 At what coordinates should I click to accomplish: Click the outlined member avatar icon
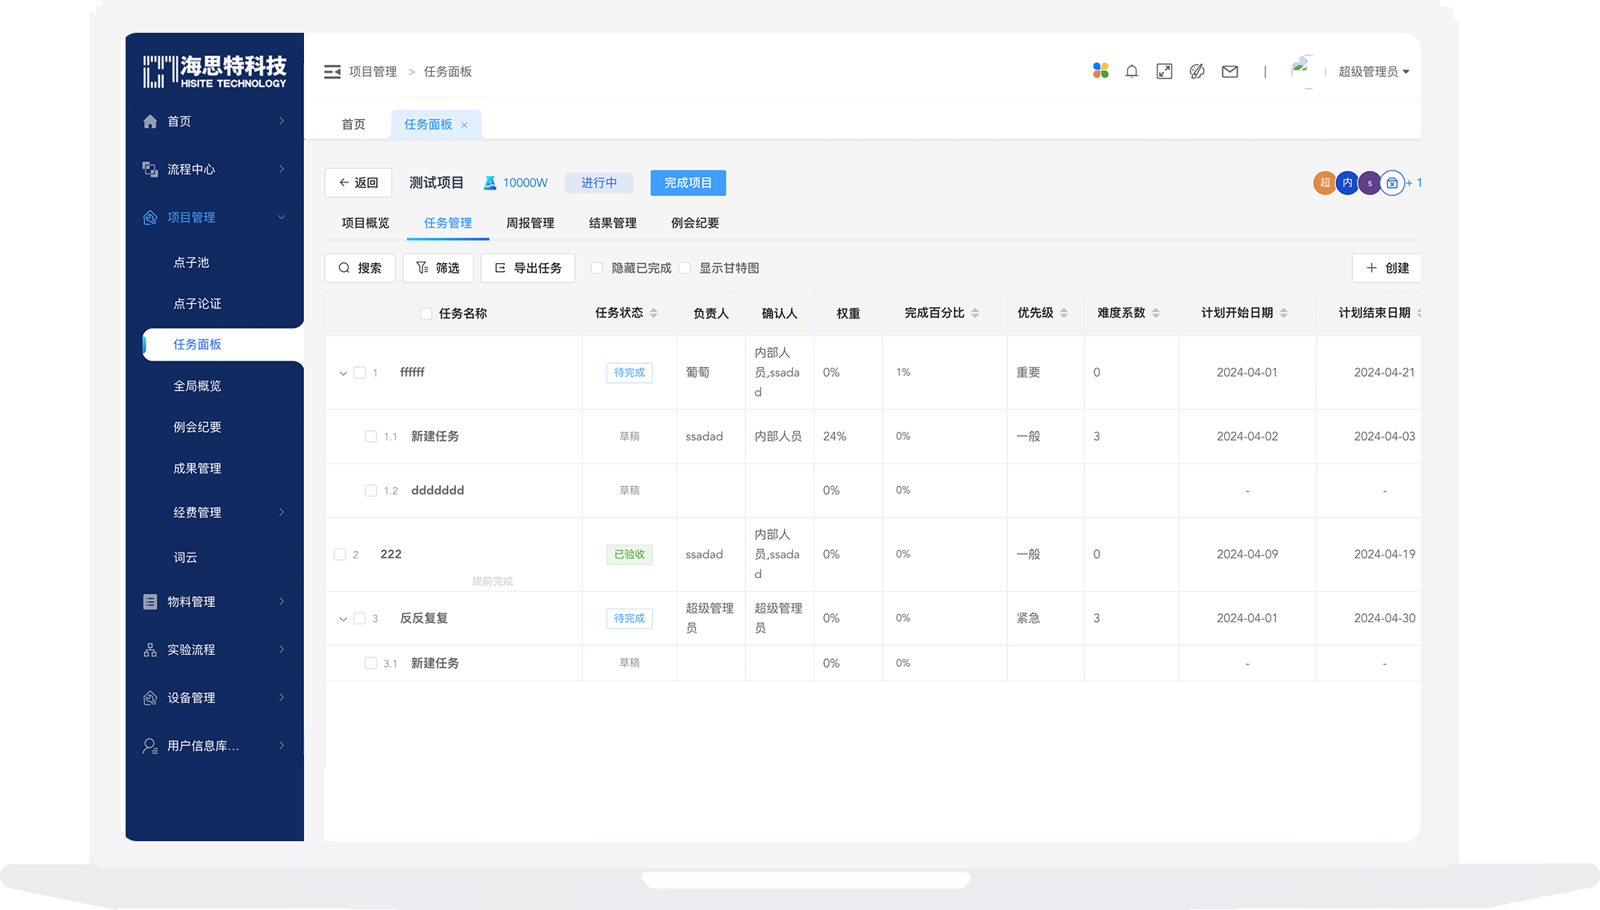1392,183
